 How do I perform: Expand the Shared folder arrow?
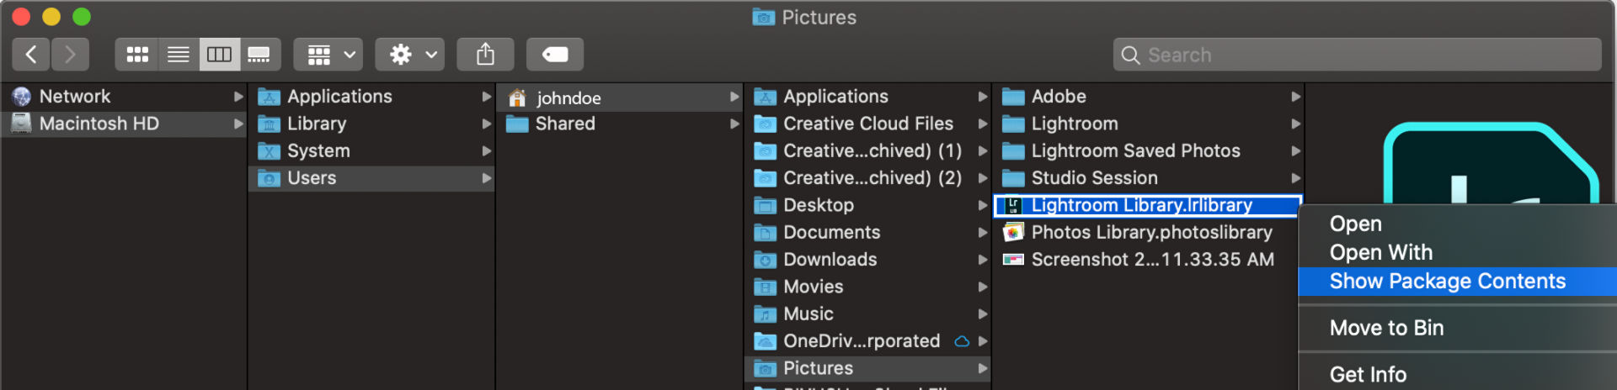[x=734, y=124]
